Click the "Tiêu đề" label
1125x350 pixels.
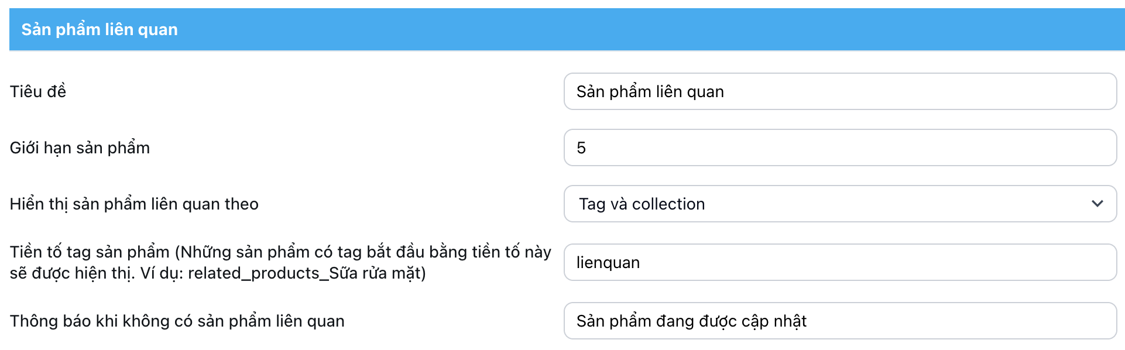(38, 91)
